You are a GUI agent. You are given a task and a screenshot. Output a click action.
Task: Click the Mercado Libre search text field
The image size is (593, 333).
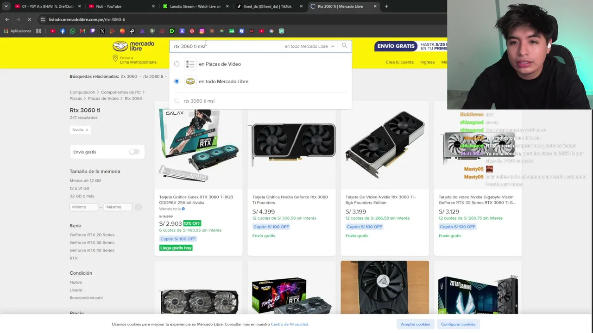tap(226, 46)
